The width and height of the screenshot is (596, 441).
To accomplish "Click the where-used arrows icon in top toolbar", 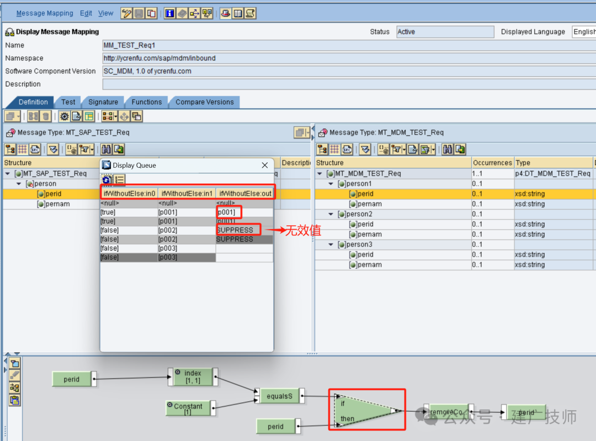I will (194, 13).
